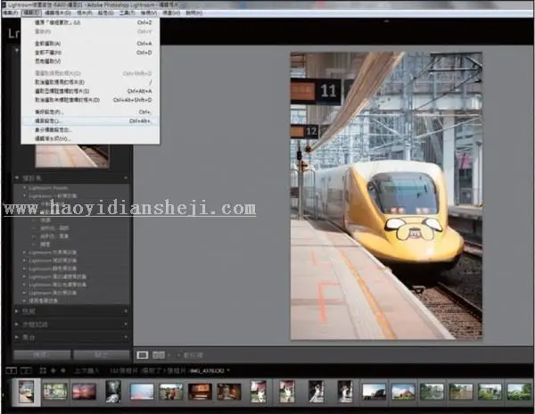
Task: Expand the History panel triangle
Action: tap(17, 324)
